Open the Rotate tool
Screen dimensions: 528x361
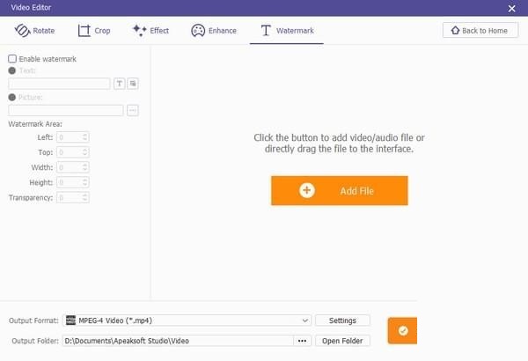(x=34, y=31)
